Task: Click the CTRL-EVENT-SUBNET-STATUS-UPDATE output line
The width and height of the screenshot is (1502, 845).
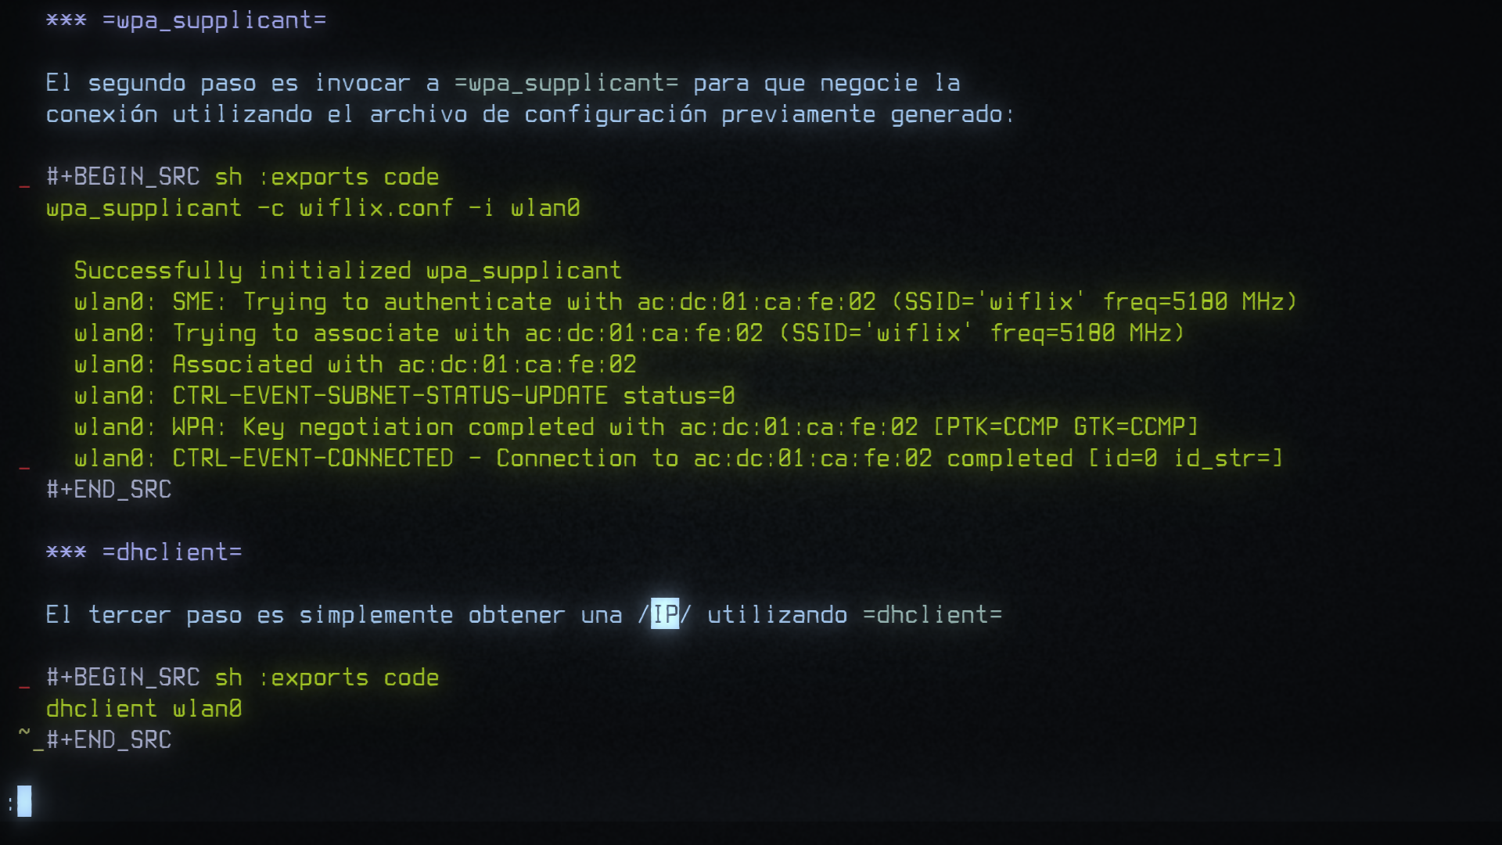Action: pos(404,396)
